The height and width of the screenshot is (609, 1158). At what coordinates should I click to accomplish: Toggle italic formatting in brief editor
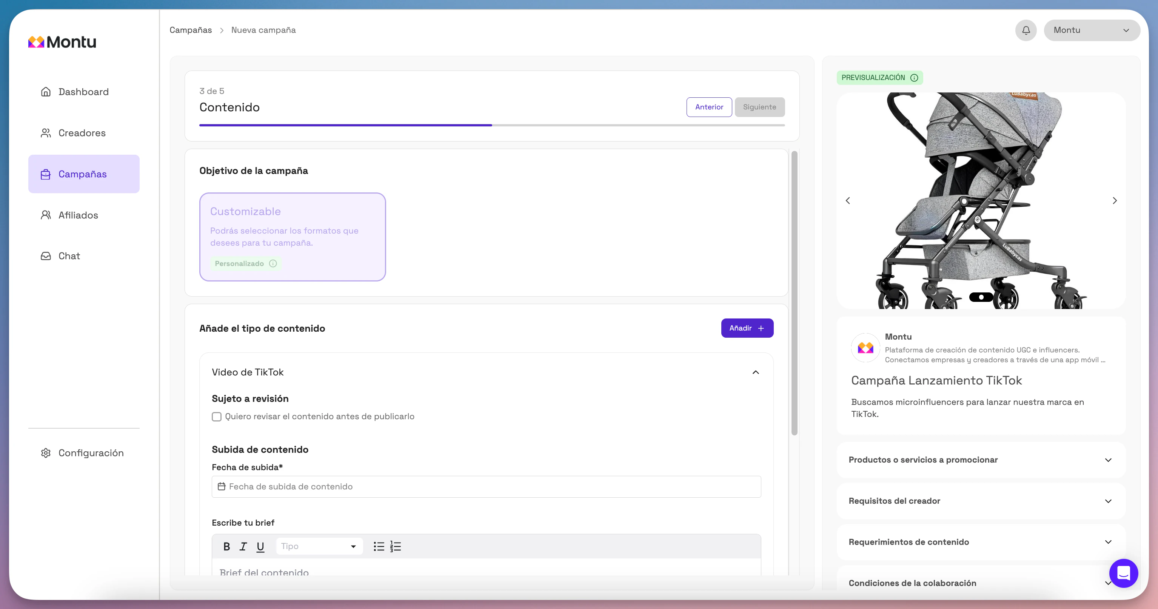[243, 546]
